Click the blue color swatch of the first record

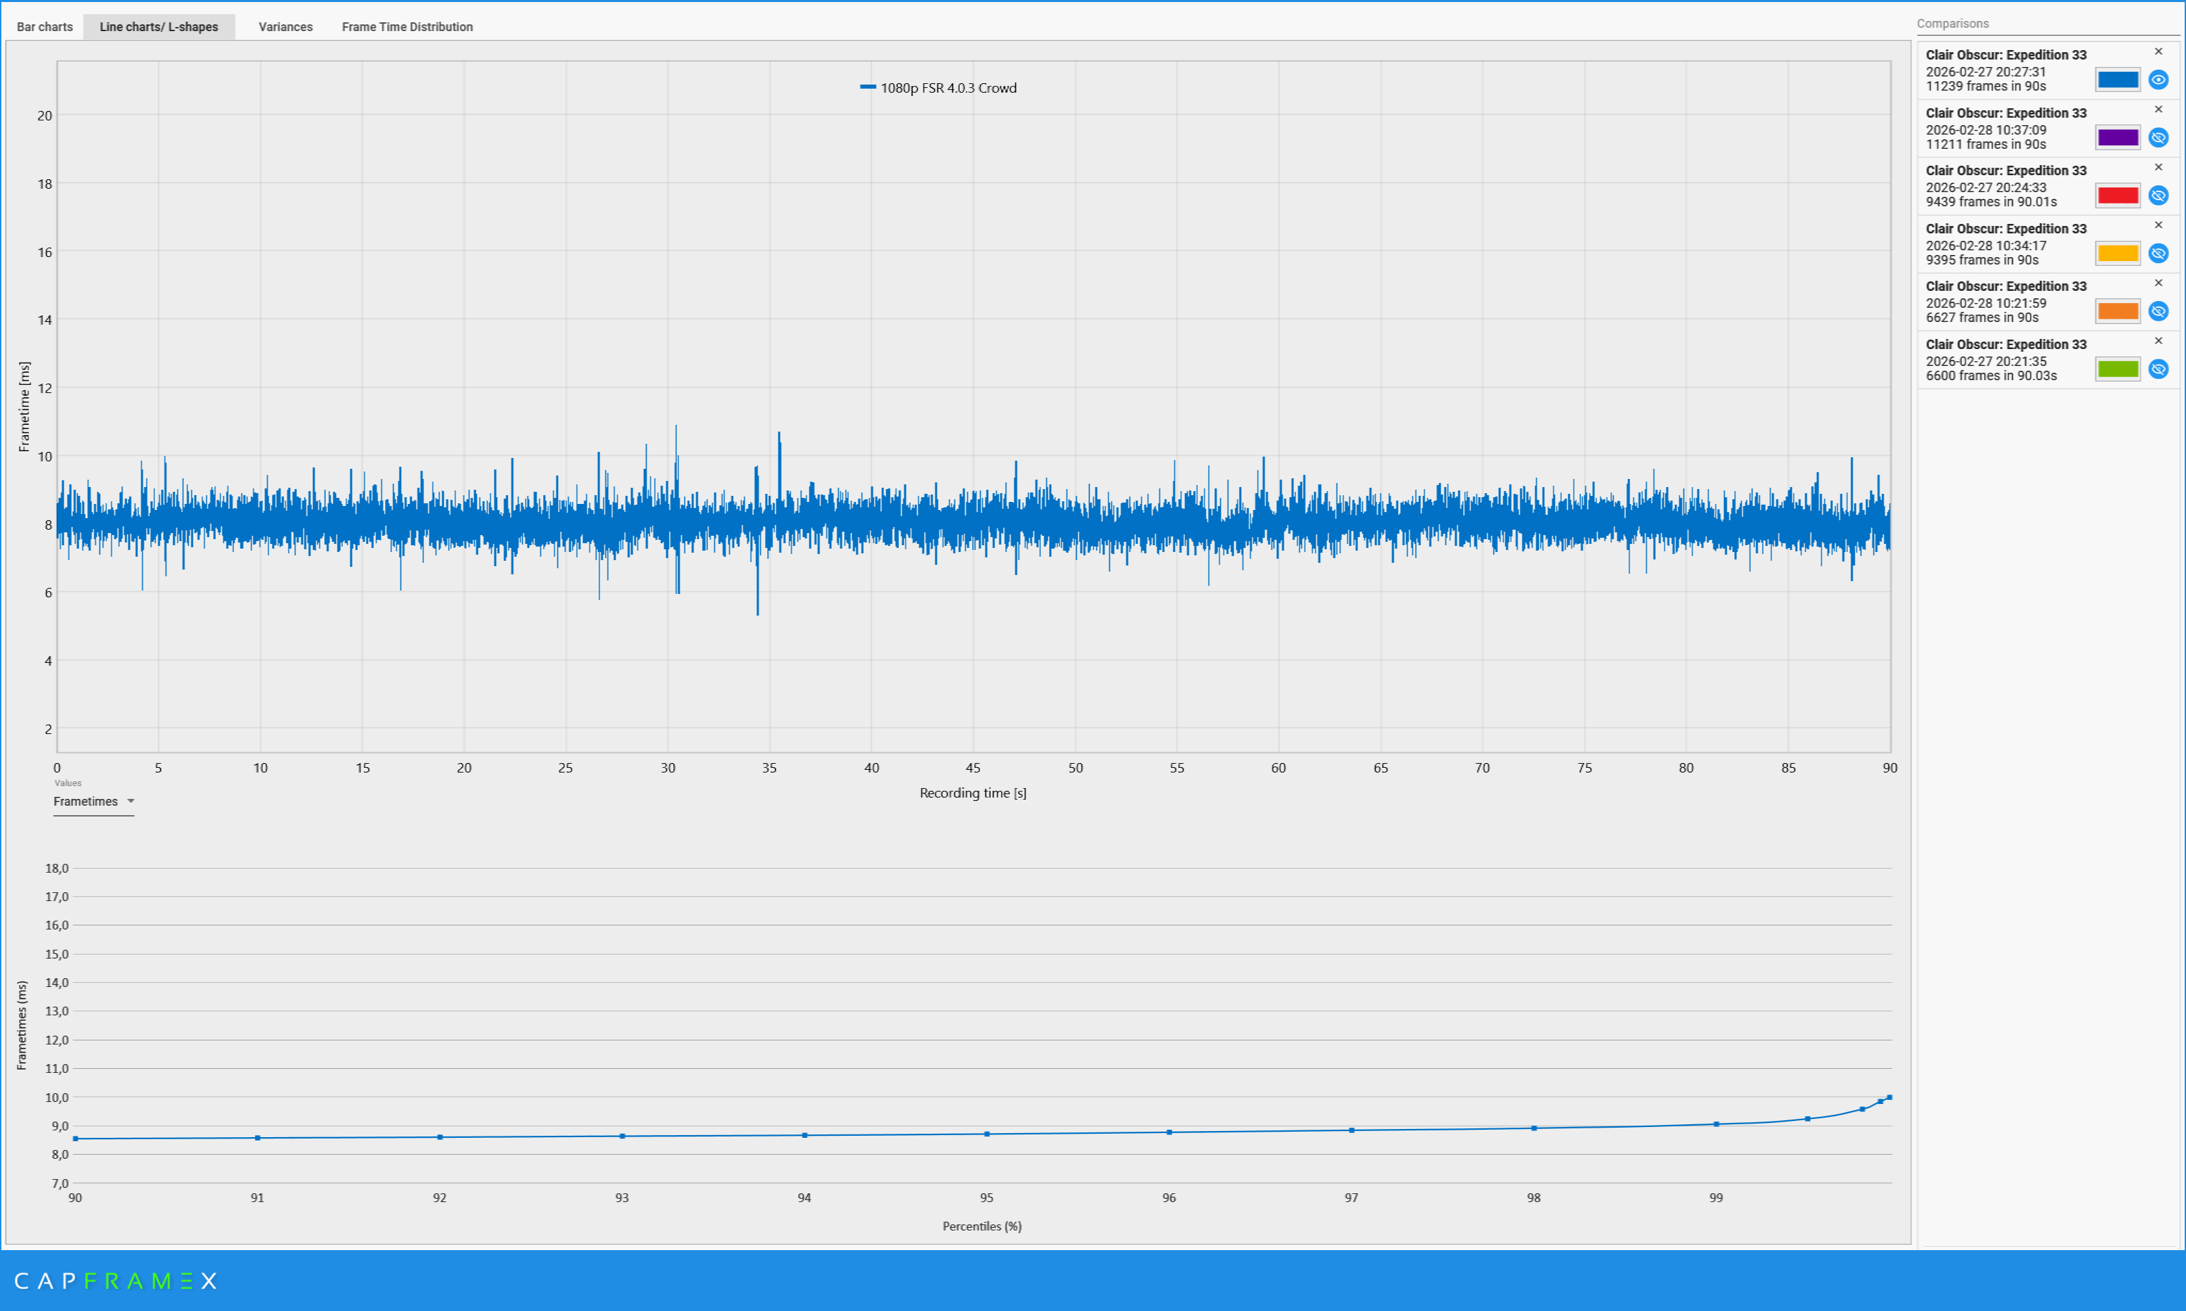2117,80
